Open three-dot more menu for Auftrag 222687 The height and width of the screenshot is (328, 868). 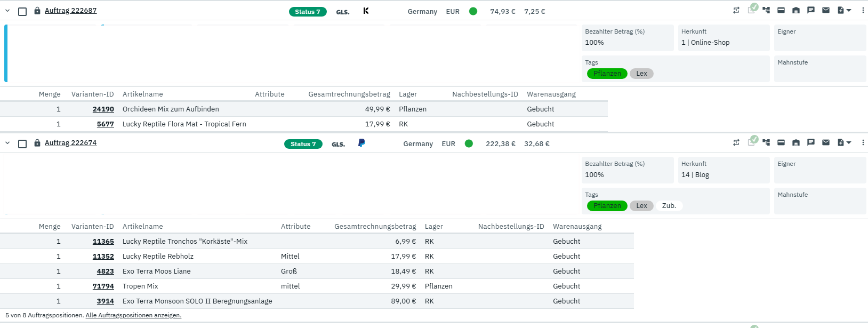coord(863,10)
